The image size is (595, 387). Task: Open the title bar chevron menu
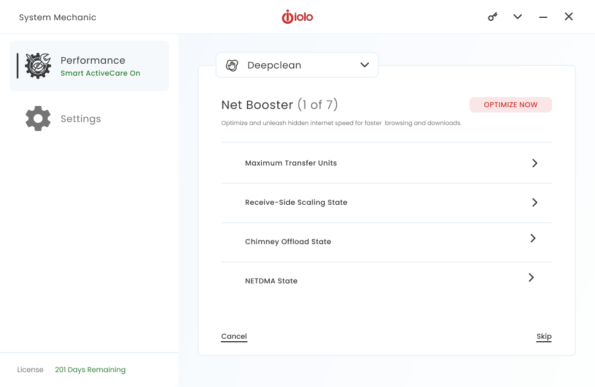[x=518, y=17]
